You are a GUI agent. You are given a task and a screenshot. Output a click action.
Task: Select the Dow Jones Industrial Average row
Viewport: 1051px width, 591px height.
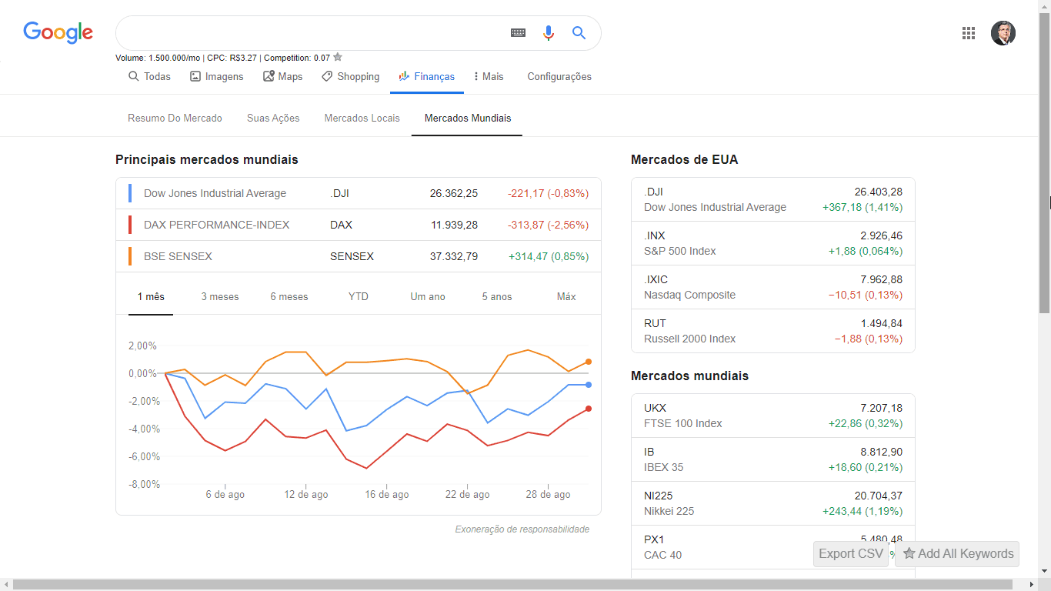(x=359, y=193)
